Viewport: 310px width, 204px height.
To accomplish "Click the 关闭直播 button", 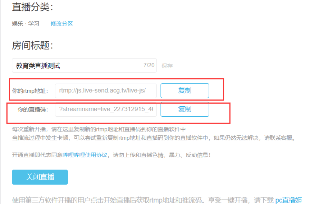I will tap(40, 177).
